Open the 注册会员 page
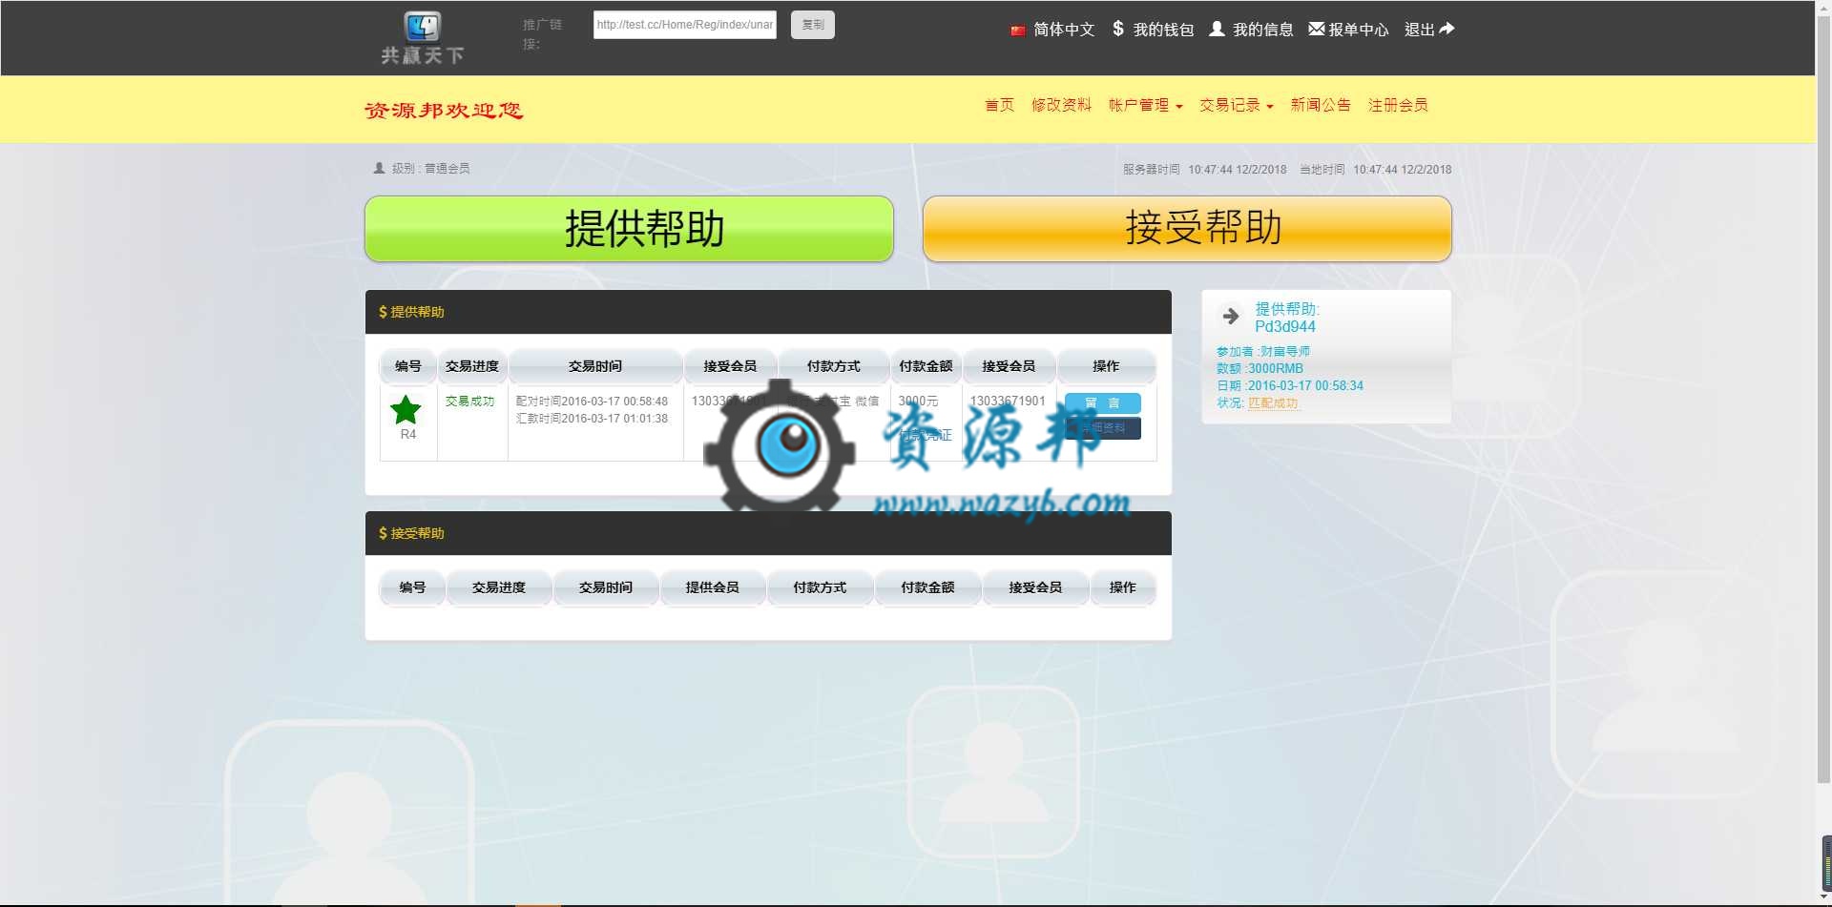This screenshot has width=1832, height=907. click(1398, 105)
